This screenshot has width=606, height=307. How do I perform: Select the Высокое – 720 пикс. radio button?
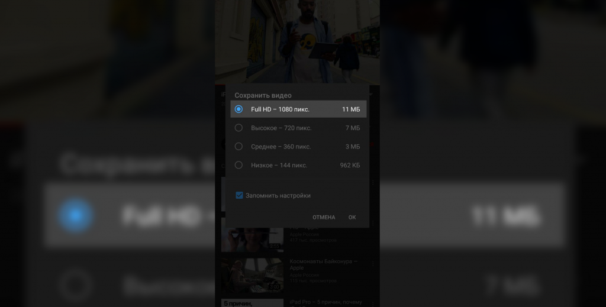click(x=238, y=128)
